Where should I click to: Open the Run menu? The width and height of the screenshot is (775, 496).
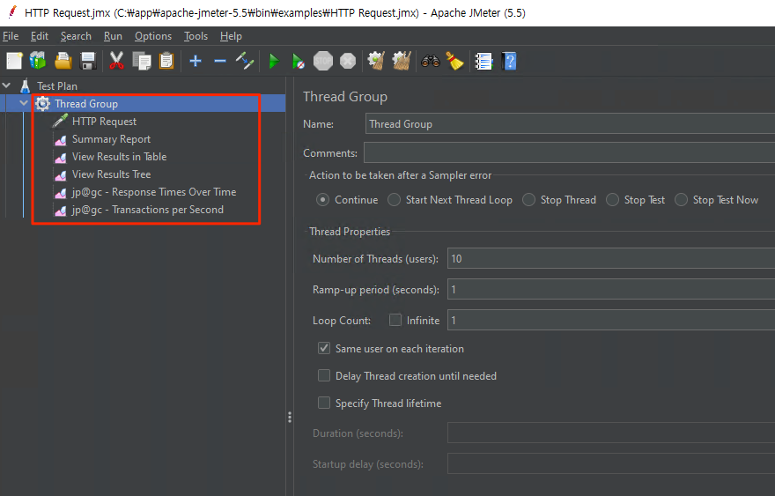point(113,36)
